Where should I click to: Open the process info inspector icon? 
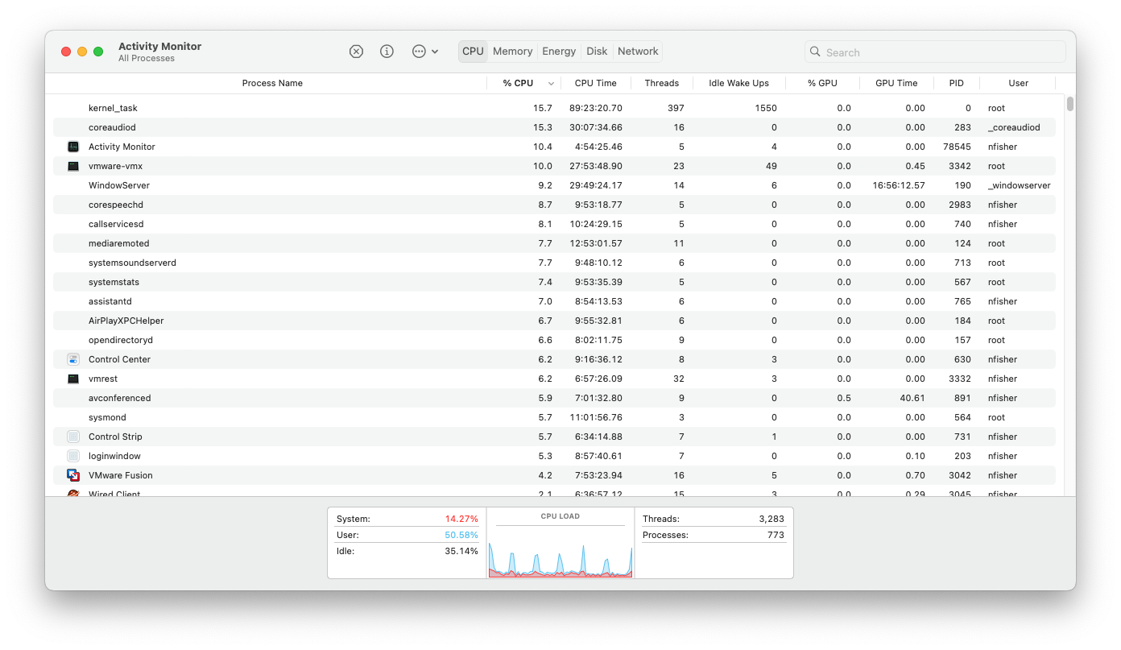pyautogui.click(x=387, y=52)
